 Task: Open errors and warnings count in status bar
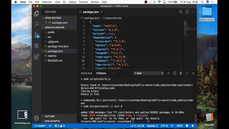pyautogui.click(x=60, y=126)
